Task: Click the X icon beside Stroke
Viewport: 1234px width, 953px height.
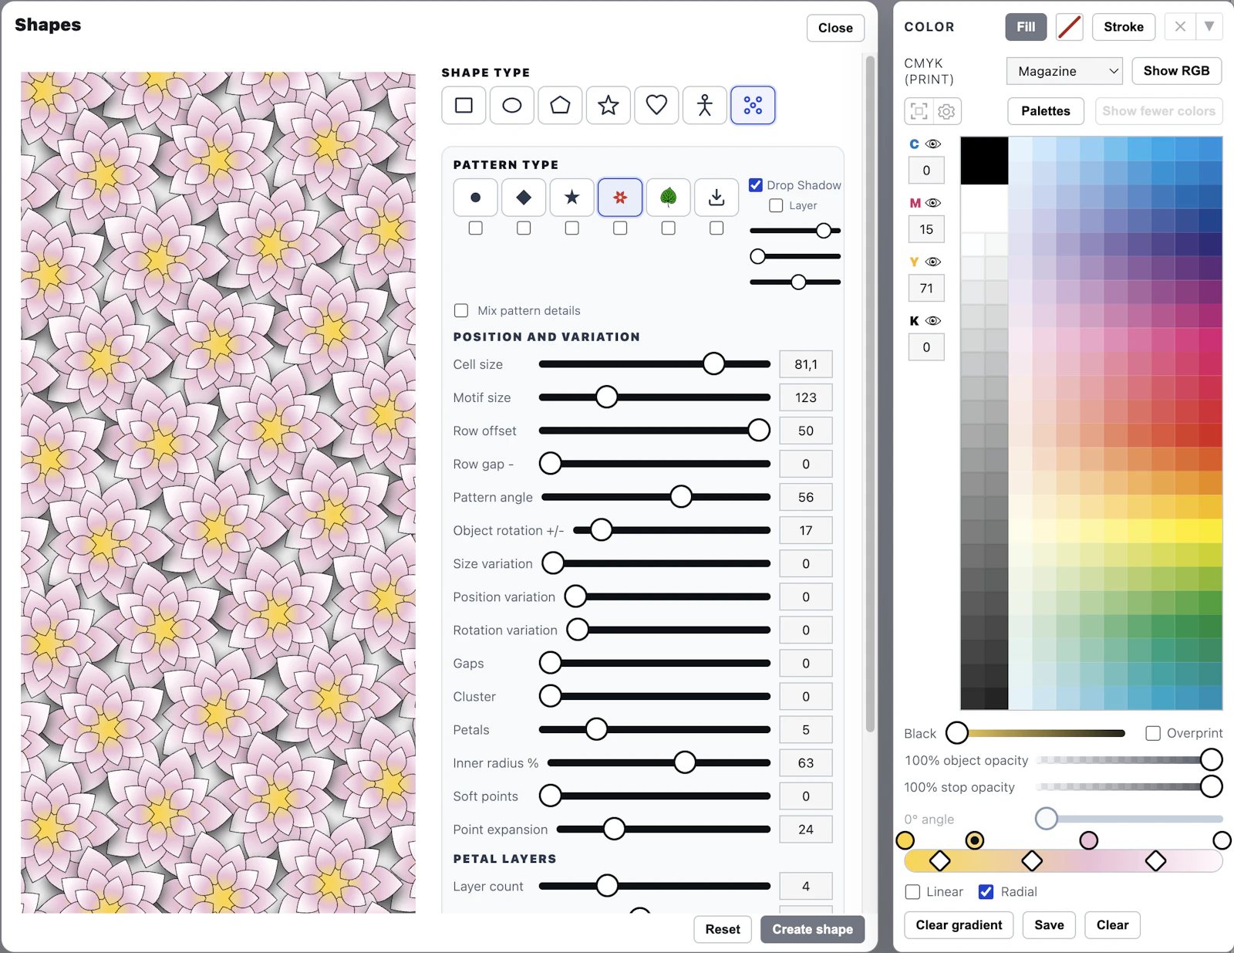Action: pyautogui.click(x=1180, y=27)
